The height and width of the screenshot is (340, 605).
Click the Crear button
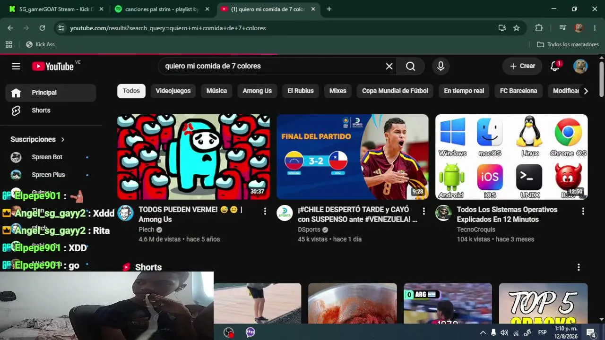[x=522, y=66]
